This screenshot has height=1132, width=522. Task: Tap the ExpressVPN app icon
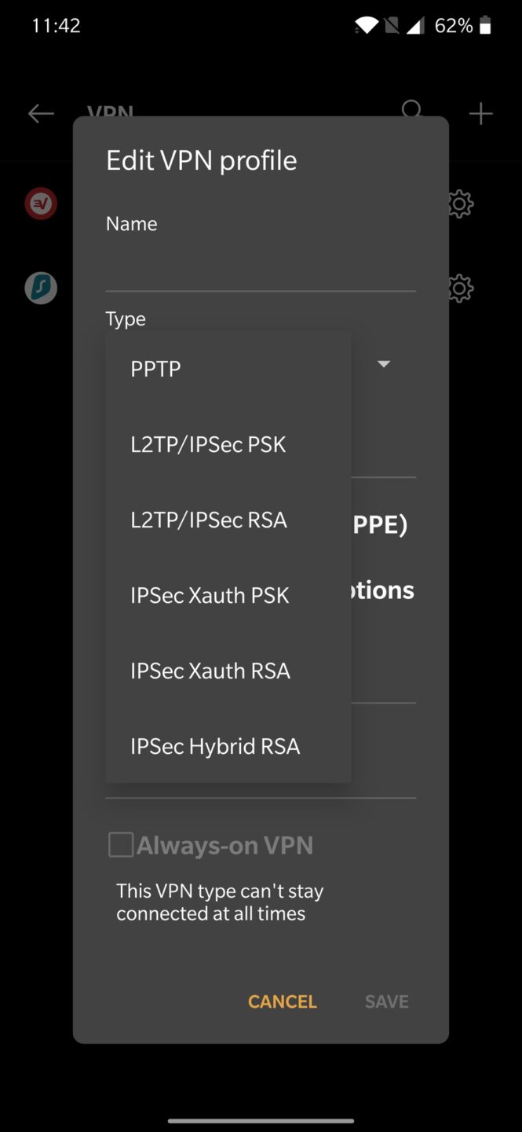41,203
